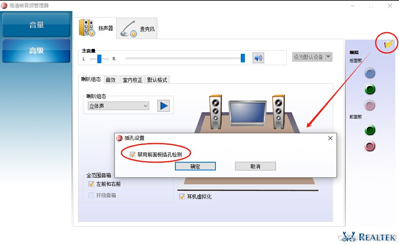Click 取消 in the jack settings dialog

pos(255,166)
